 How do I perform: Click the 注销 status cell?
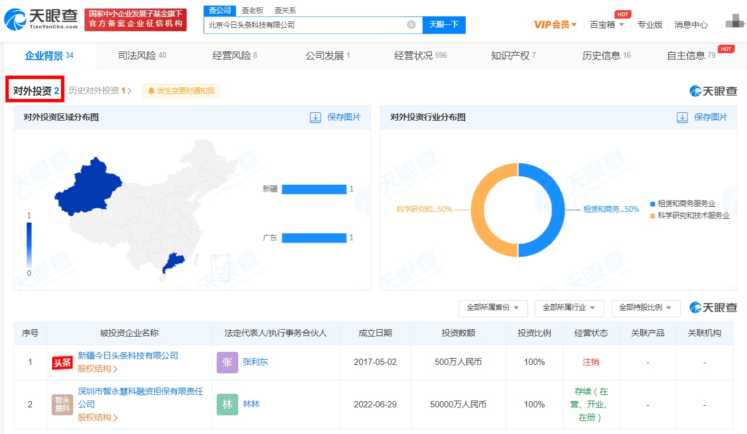591,362
